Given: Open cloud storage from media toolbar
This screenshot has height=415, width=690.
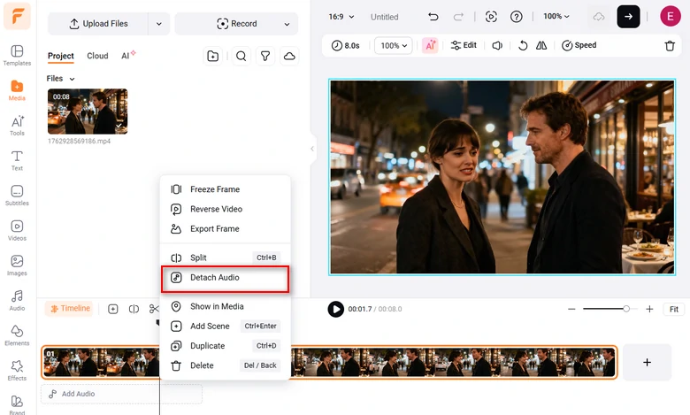Looking at the screenshot, I should tap(289, 56).
